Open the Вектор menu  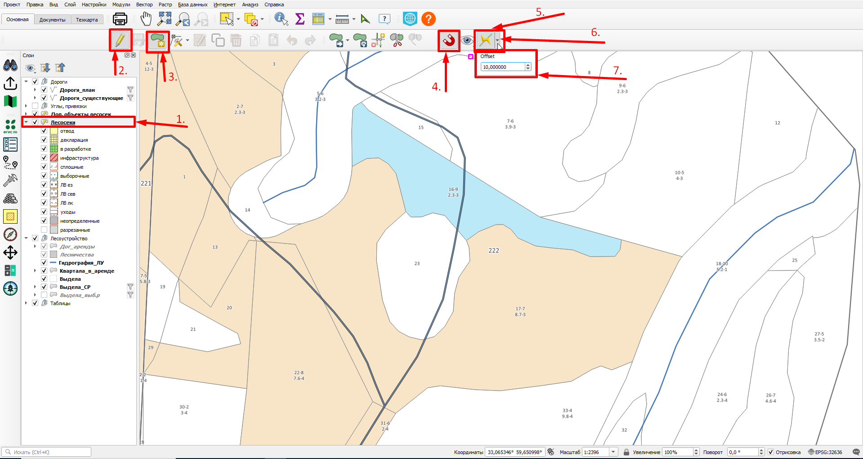(144, 4)
